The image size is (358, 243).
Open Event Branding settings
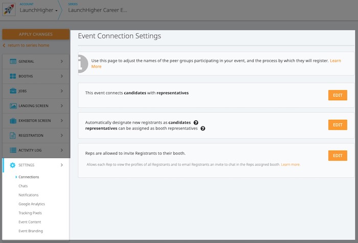click(x=31, y=231)
